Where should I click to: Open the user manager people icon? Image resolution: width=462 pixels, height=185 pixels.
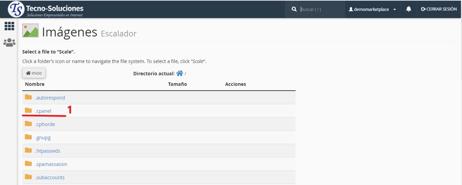9,43
